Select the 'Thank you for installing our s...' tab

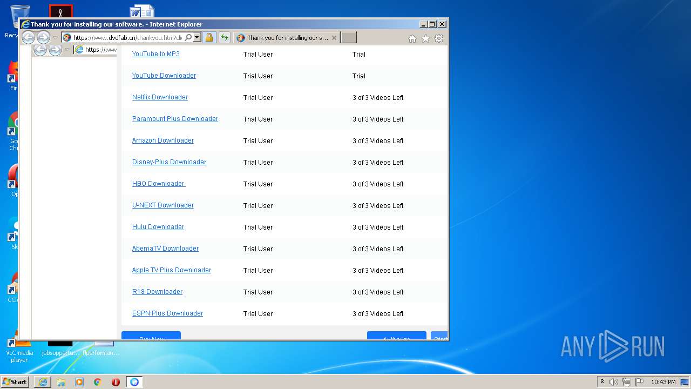(287, 38)
